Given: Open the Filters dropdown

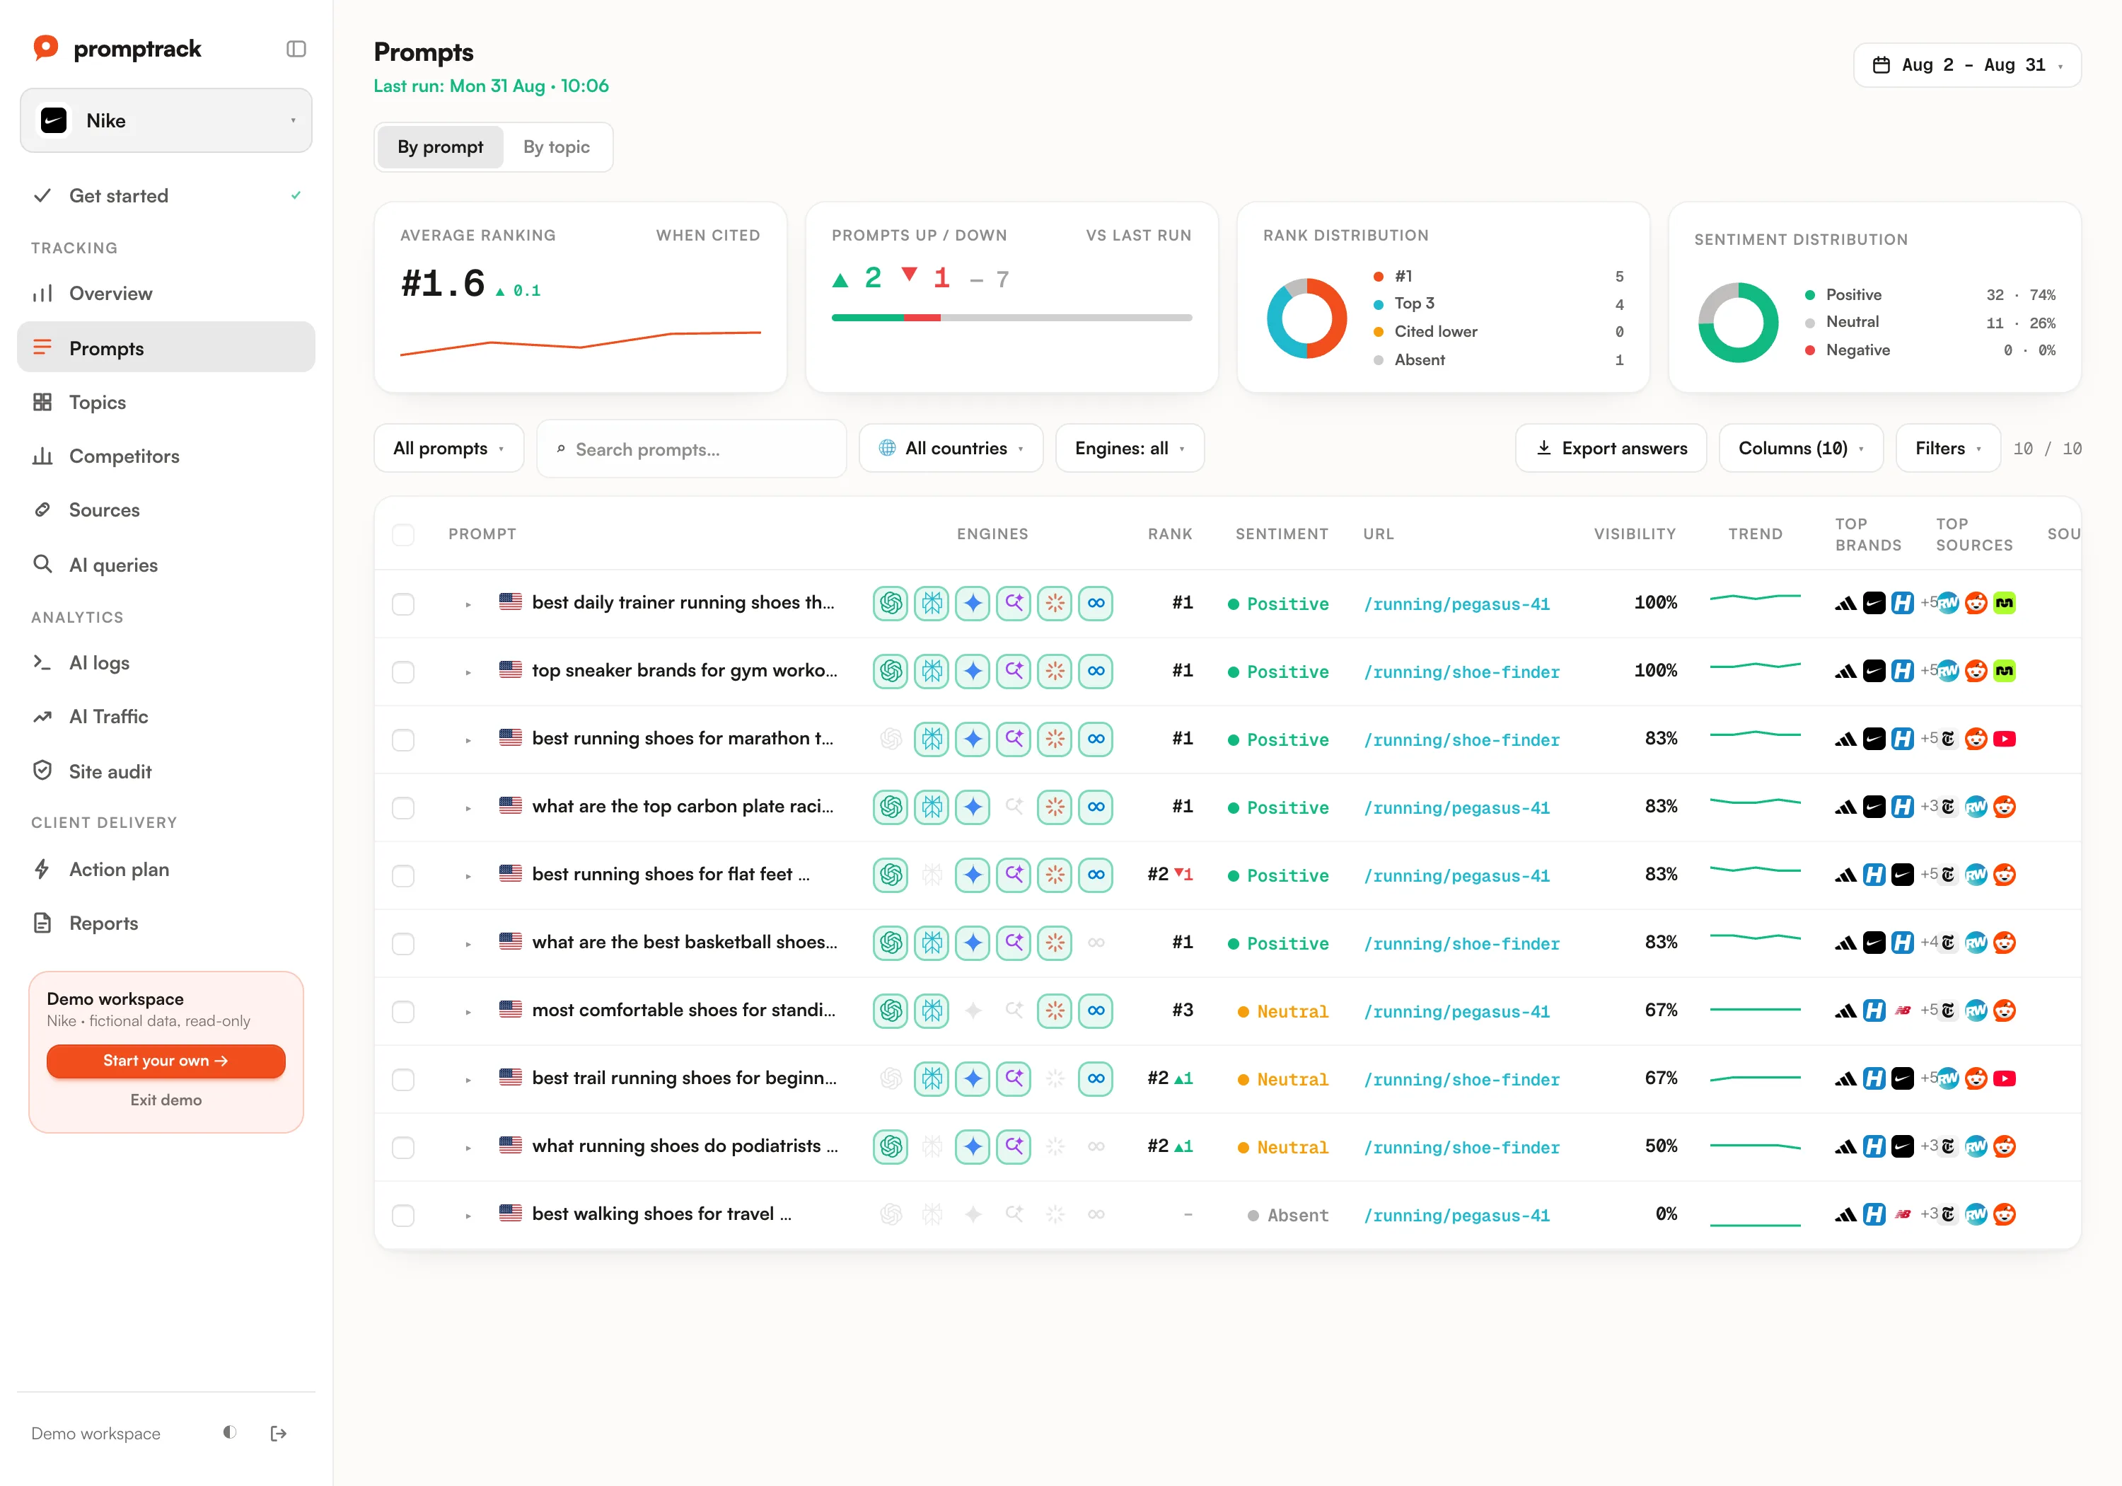Looking at the screenshot, I should click(1948, 449).
